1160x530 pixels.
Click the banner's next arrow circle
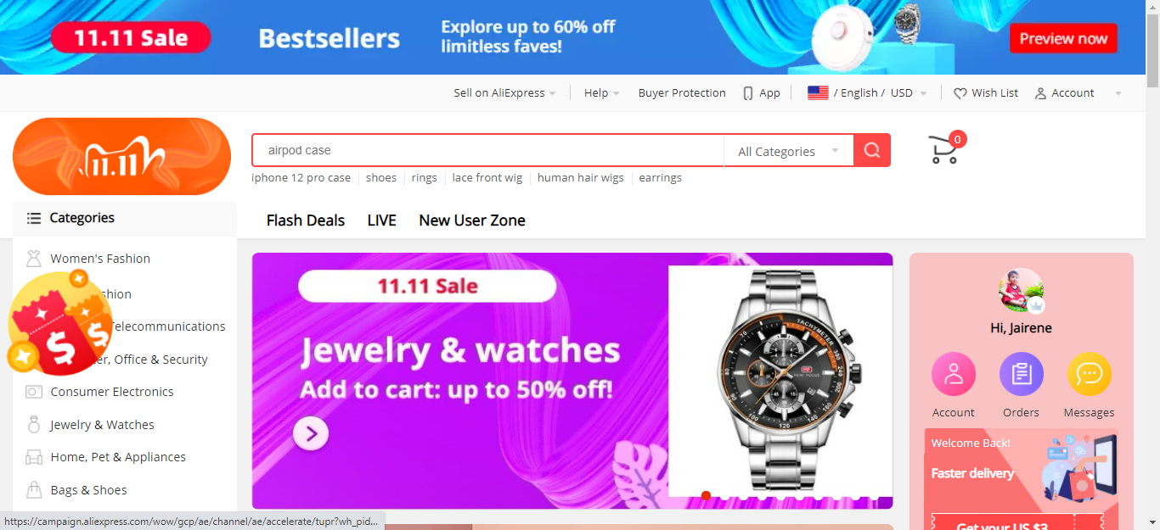click(x=311, y=434)
